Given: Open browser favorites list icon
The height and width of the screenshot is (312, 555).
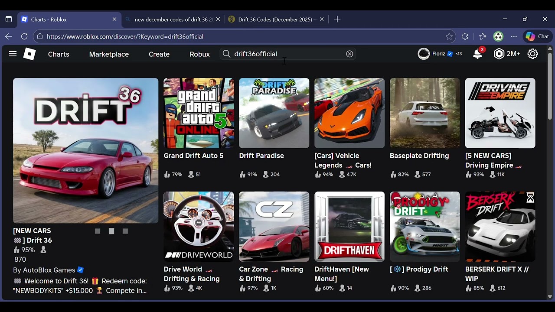Looking at the screenshot, I should coord(483,36).
